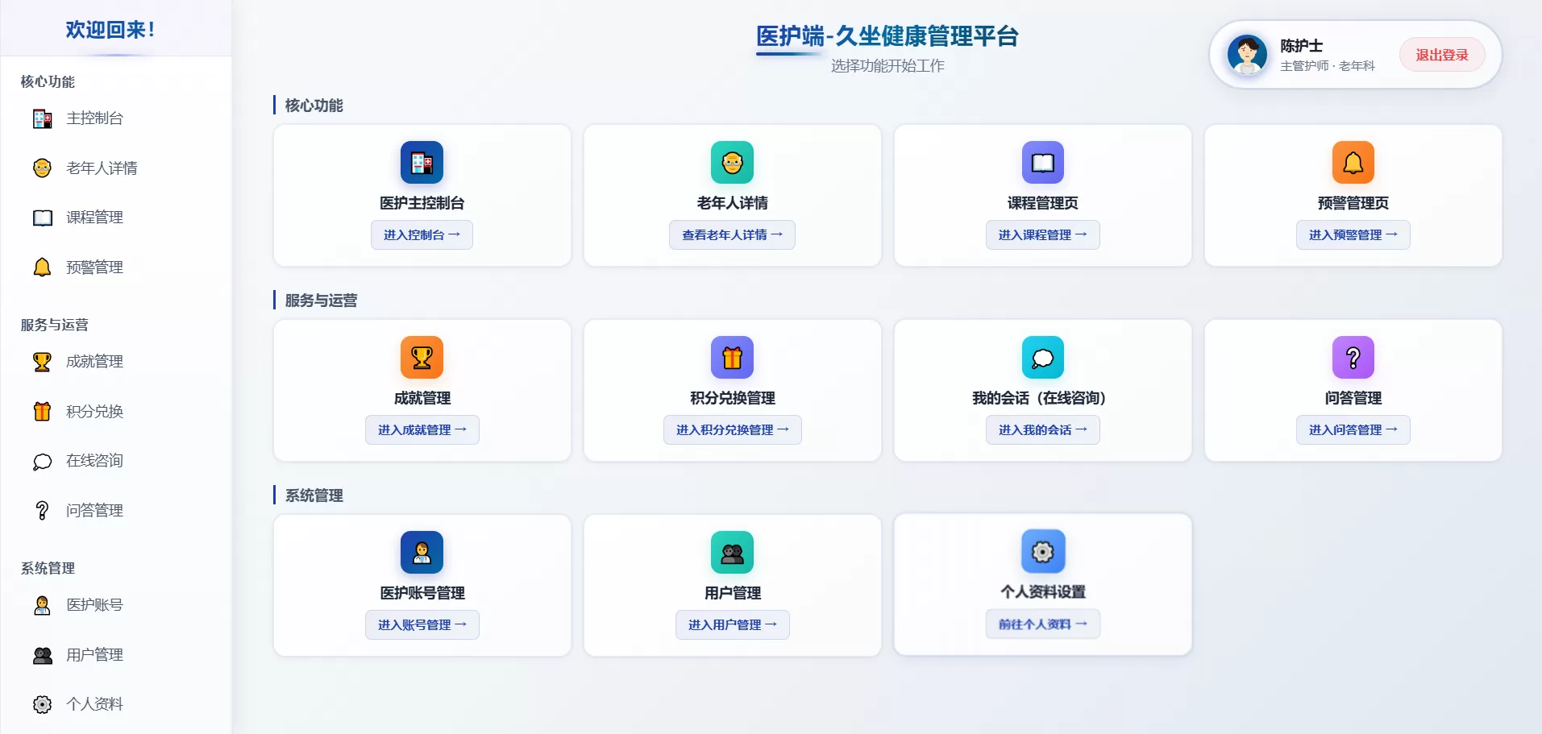Click the 医护账号管理 card icon

point(422,553)
